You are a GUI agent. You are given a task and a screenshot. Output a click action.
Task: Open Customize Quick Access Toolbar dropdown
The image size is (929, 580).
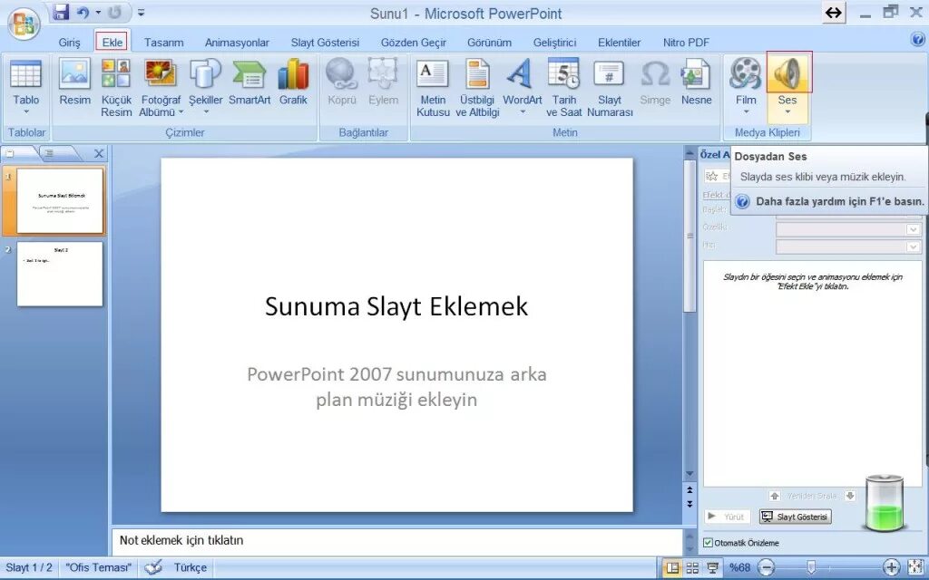(x=141, y=12)
